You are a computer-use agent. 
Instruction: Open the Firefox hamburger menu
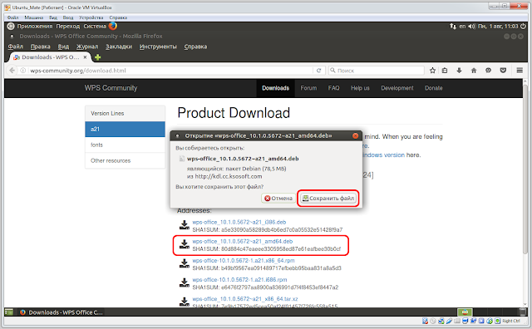(520, 71)
